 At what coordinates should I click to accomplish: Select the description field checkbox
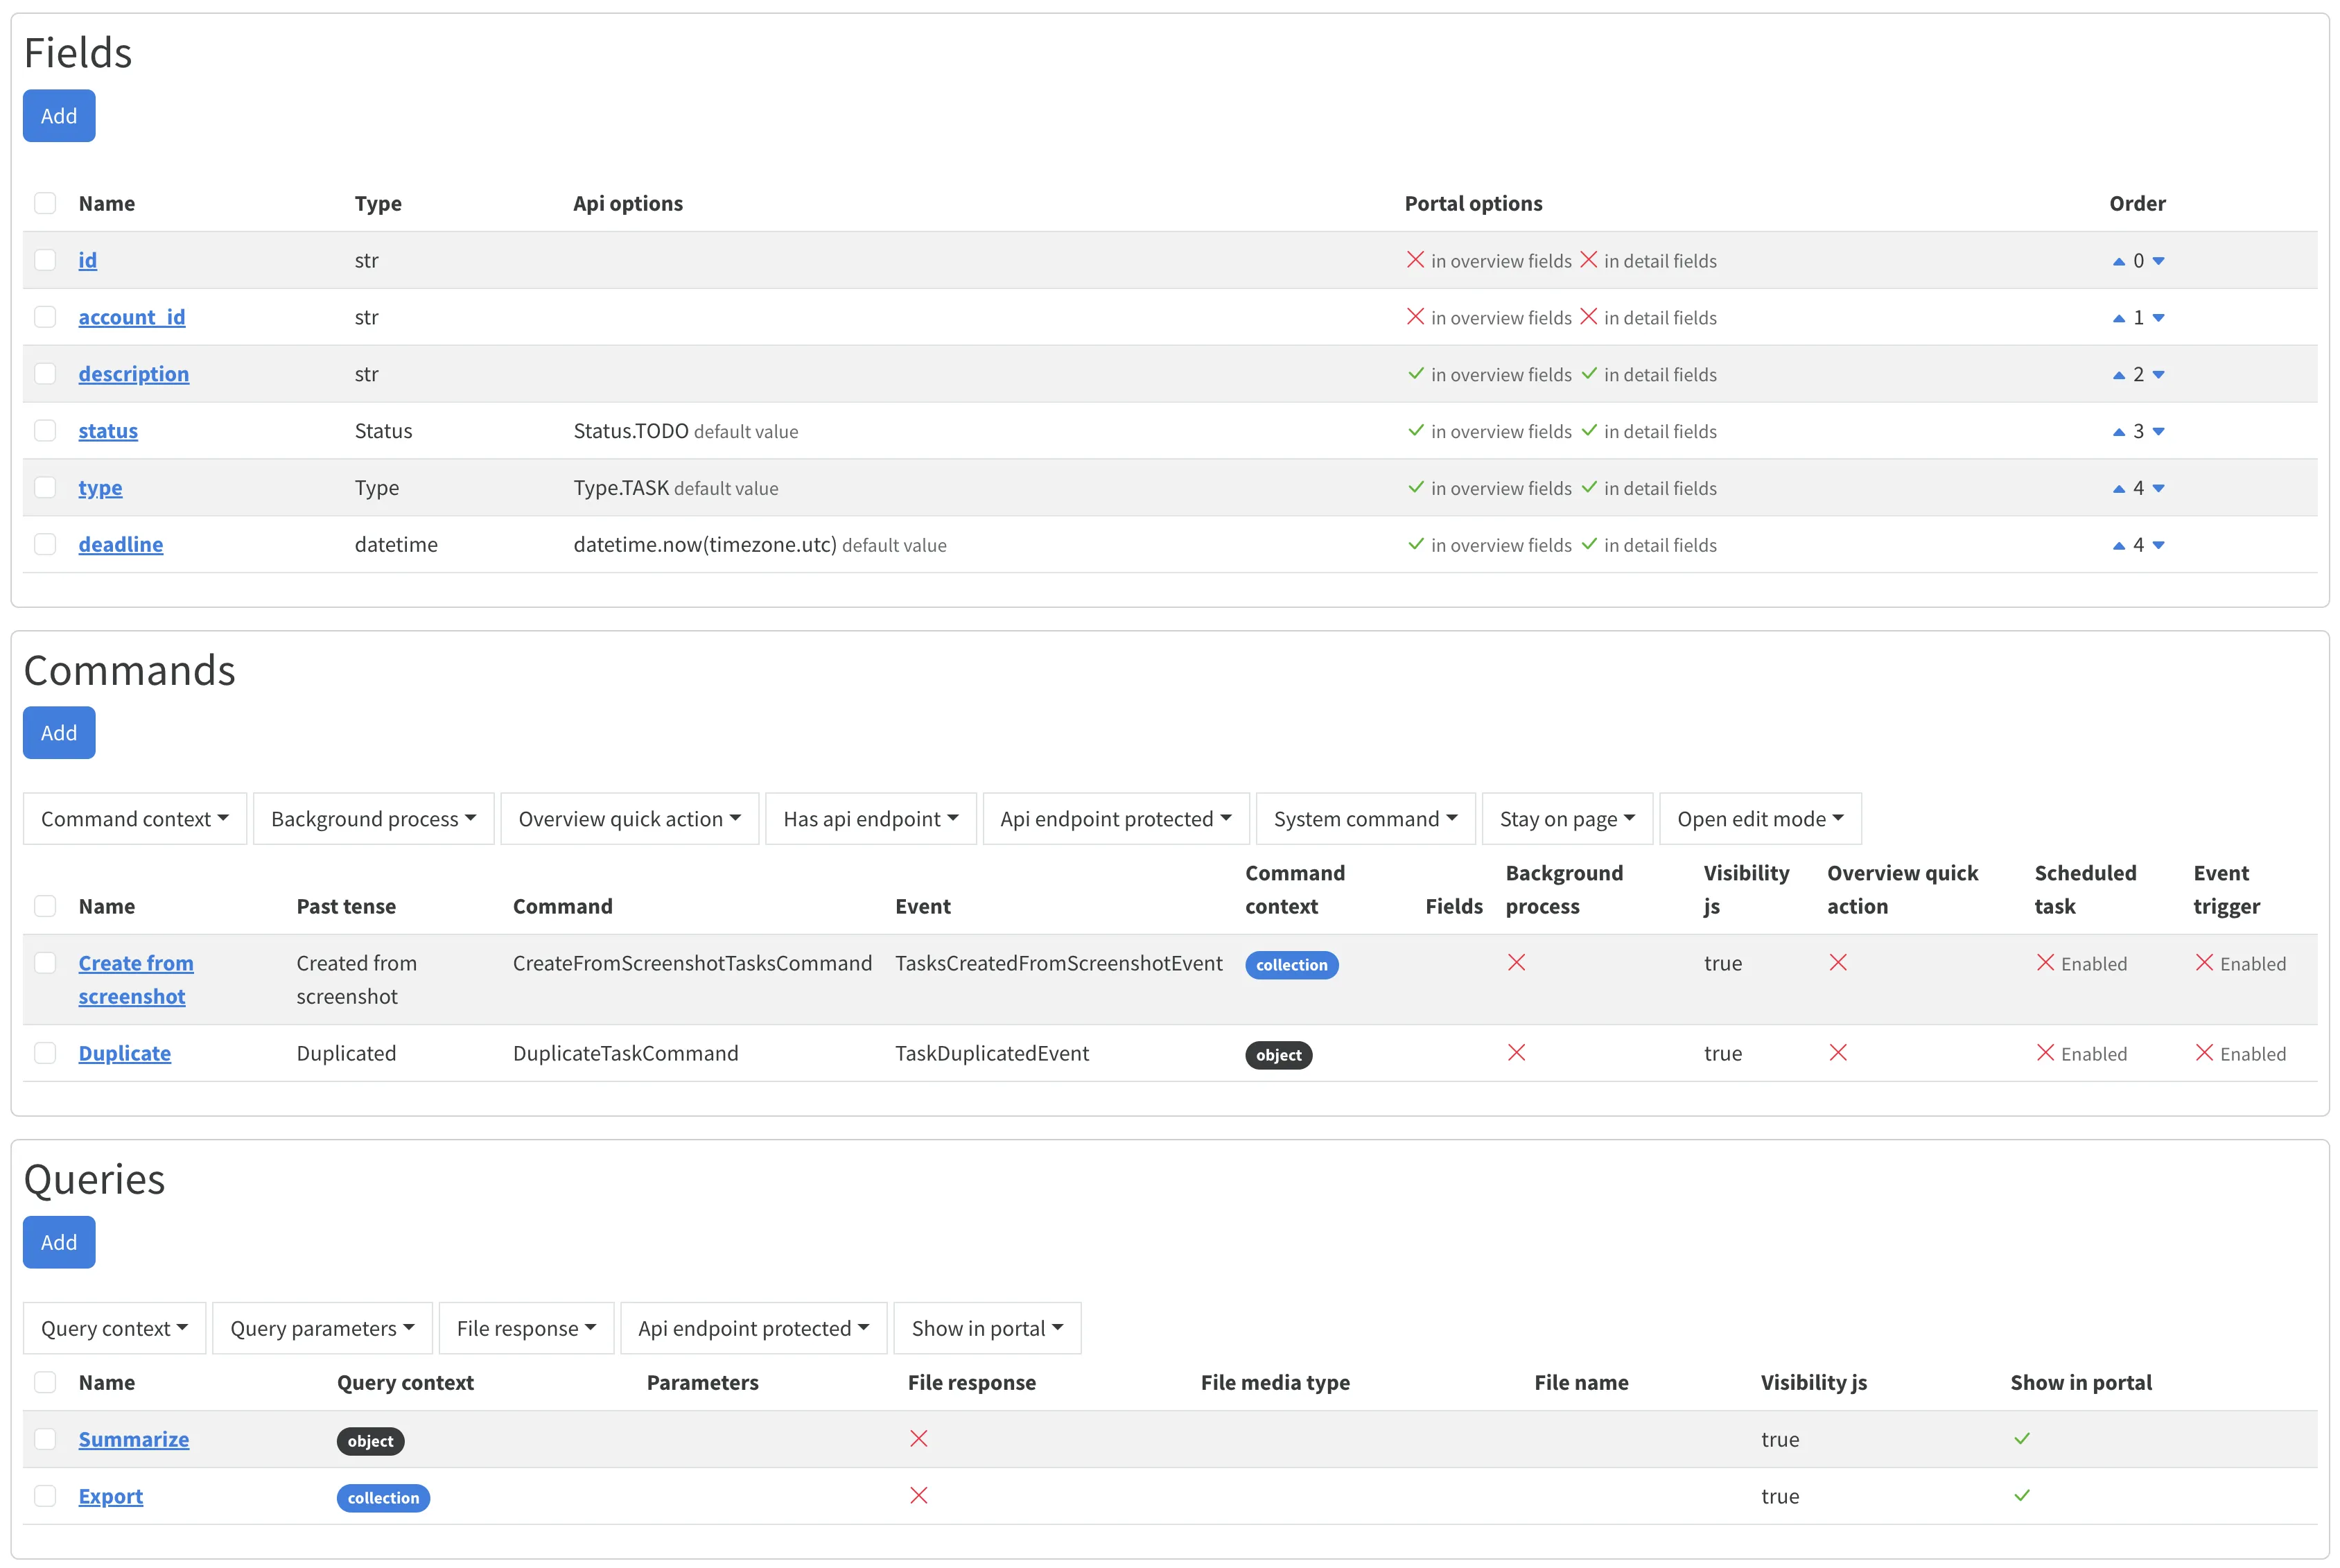pos(45,374)
